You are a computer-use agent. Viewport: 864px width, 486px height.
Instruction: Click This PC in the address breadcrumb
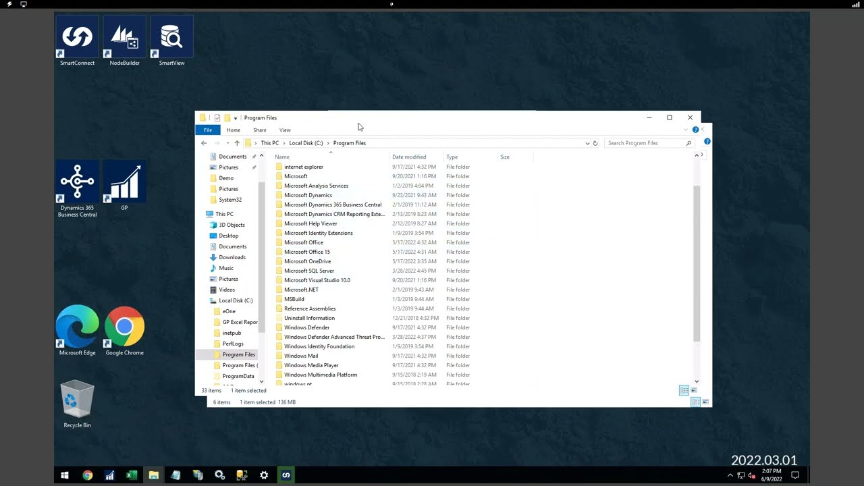click(x=270, y=143)
